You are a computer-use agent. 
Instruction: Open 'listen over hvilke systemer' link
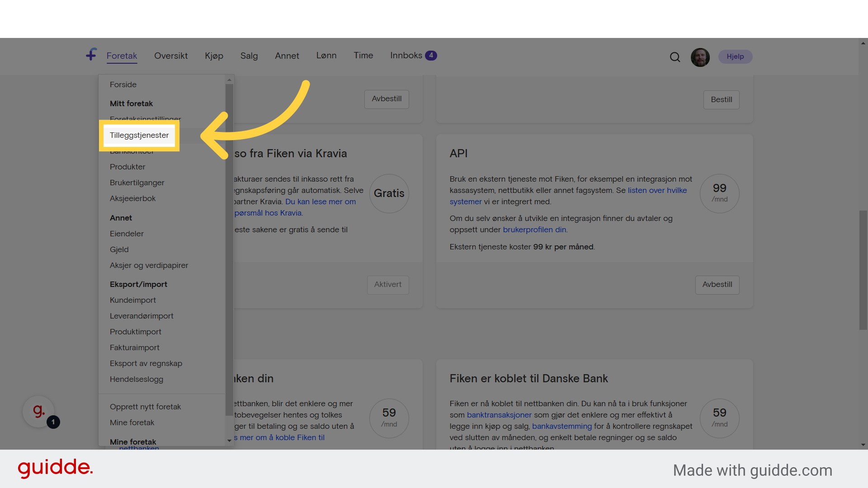pyautogui.click(x=657, y=190)
